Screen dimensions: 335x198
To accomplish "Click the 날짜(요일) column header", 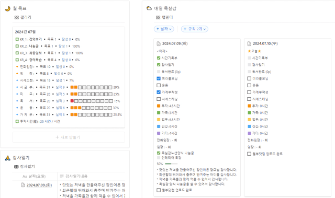I will coord(35,177).
